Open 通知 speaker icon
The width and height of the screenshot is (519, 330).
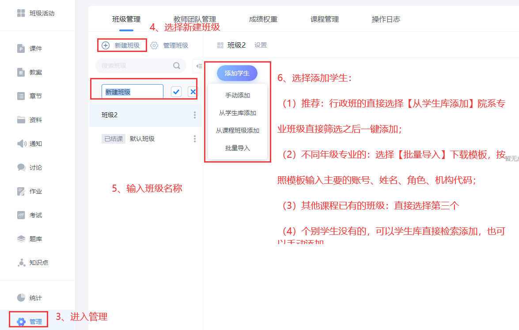tap(22, 144)
